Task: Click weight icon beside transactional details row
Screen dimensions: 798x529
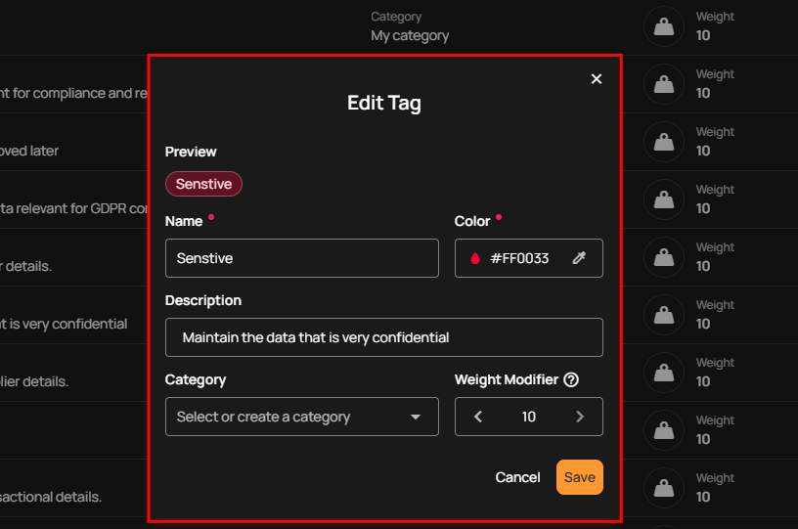Action: tap(664, 488)
